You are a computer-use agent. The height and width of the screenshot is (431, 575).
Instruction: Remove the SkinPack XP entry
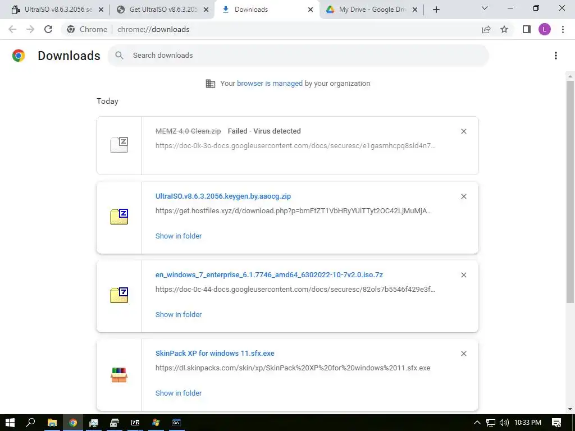(463, 354)
